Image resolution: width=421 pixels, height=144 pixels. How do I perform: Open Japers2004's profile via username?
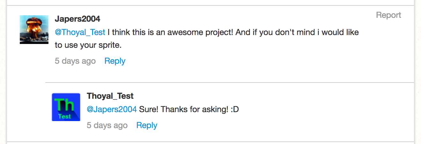pyautogui.click(x=78, y=19)
